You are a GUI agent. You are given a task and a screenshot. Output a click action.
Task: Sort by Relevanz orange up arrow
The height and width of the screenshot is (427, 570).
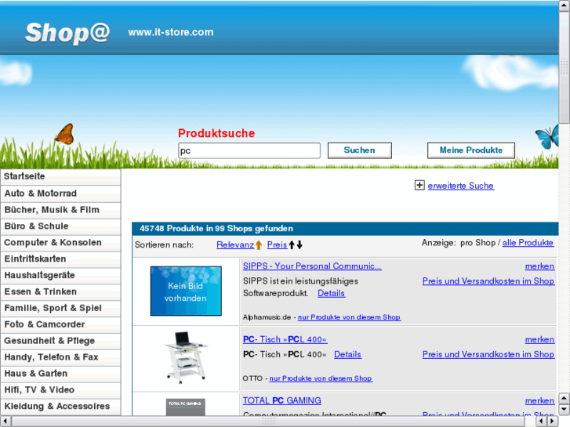pos(259,245)
